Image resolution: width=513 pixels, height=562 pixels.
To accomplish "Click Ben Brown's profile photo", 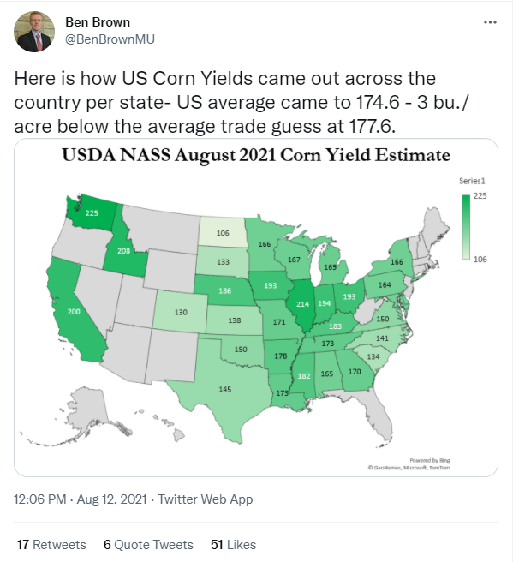I will (34, 32).
